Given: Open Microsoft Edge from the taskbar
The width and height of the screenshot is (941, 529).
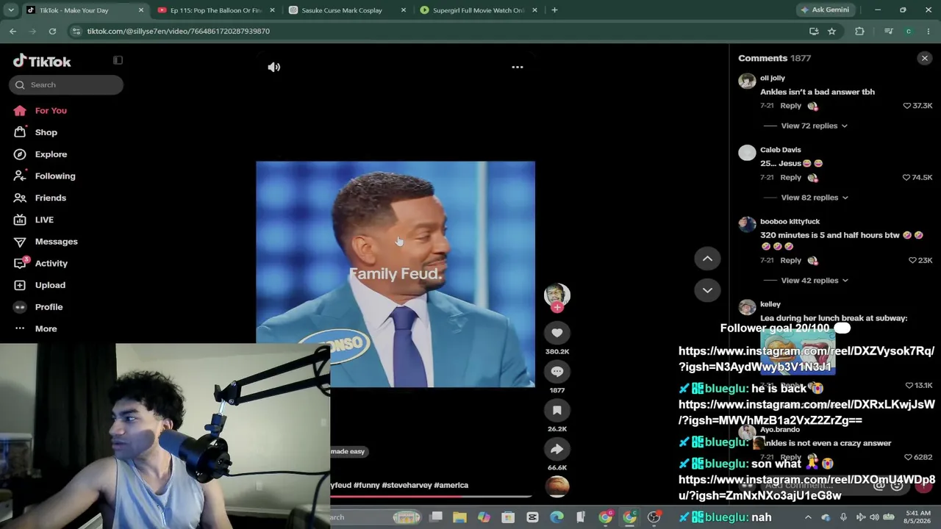Looking at the screenshot, I should [x=557, y=517].
